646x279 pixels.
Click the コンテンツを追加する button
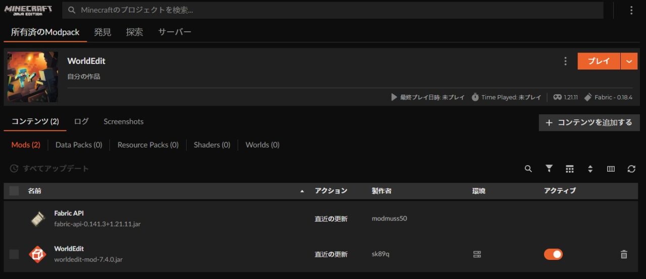pyautogui.click(x=589, y=122)
